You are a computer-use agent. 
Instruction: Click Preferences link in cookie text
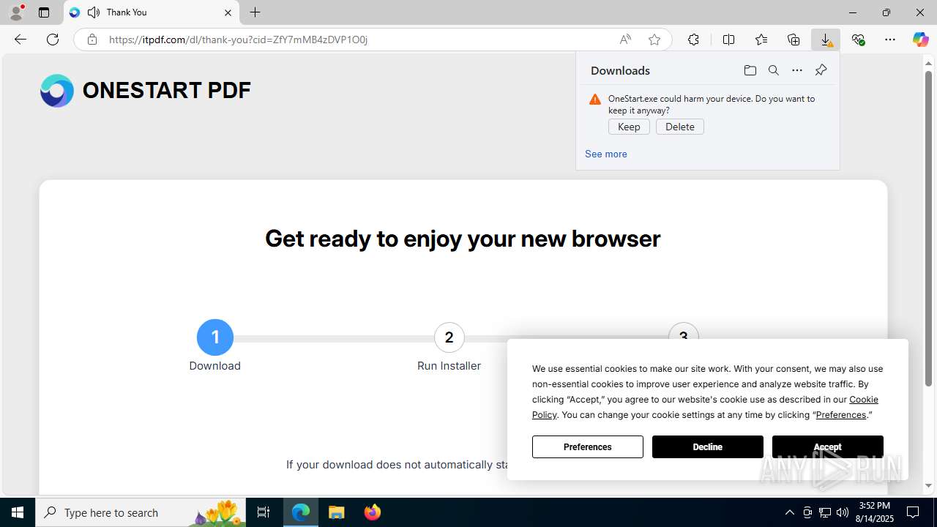click(840, 414)
